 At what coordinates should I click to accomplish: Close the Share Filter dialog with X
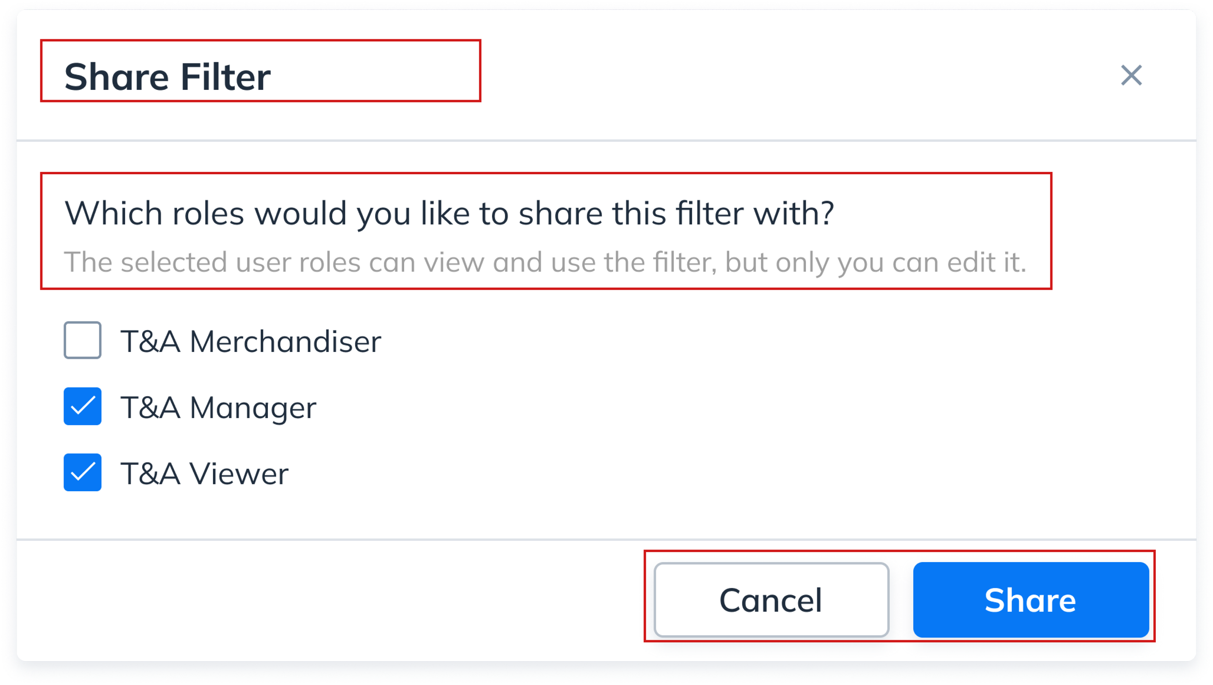pyautogui.click(x=1131, y=75)
